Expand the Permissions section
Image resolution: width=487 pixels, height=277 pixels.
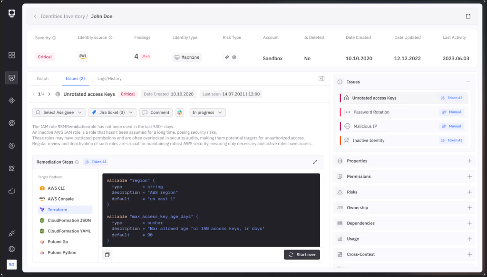469,176
